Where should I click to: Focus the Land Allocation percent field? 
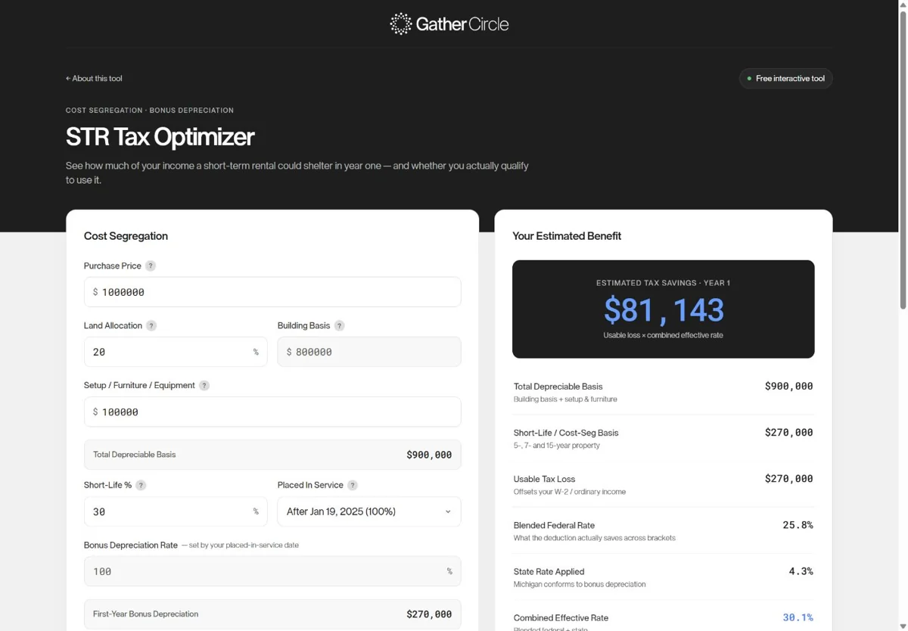coord(176,352)
